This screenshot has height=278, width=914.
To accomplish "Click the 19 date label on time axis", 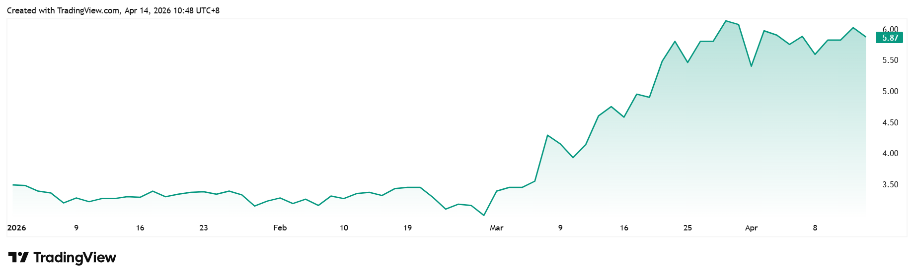I will click(x=408, y=228).
